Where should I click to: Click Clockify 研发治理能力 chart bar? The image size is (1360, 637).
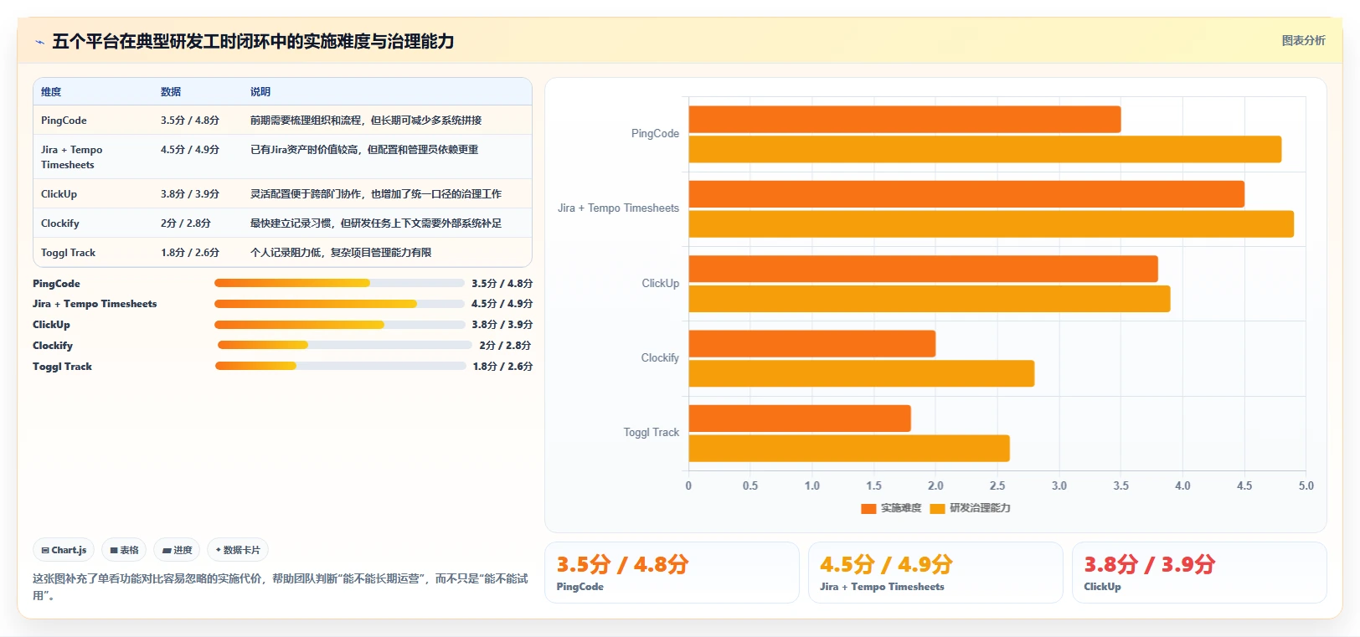(862, 373)
